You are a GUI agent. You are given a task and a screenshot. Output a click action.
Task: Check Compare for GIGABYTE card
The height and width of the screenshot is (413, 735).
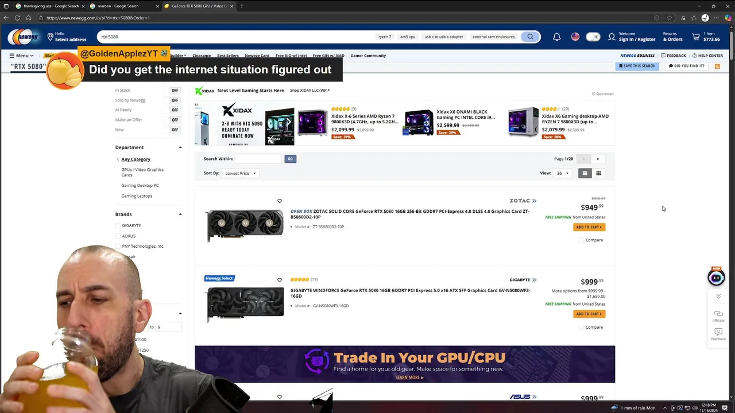[x=581, y=328]
